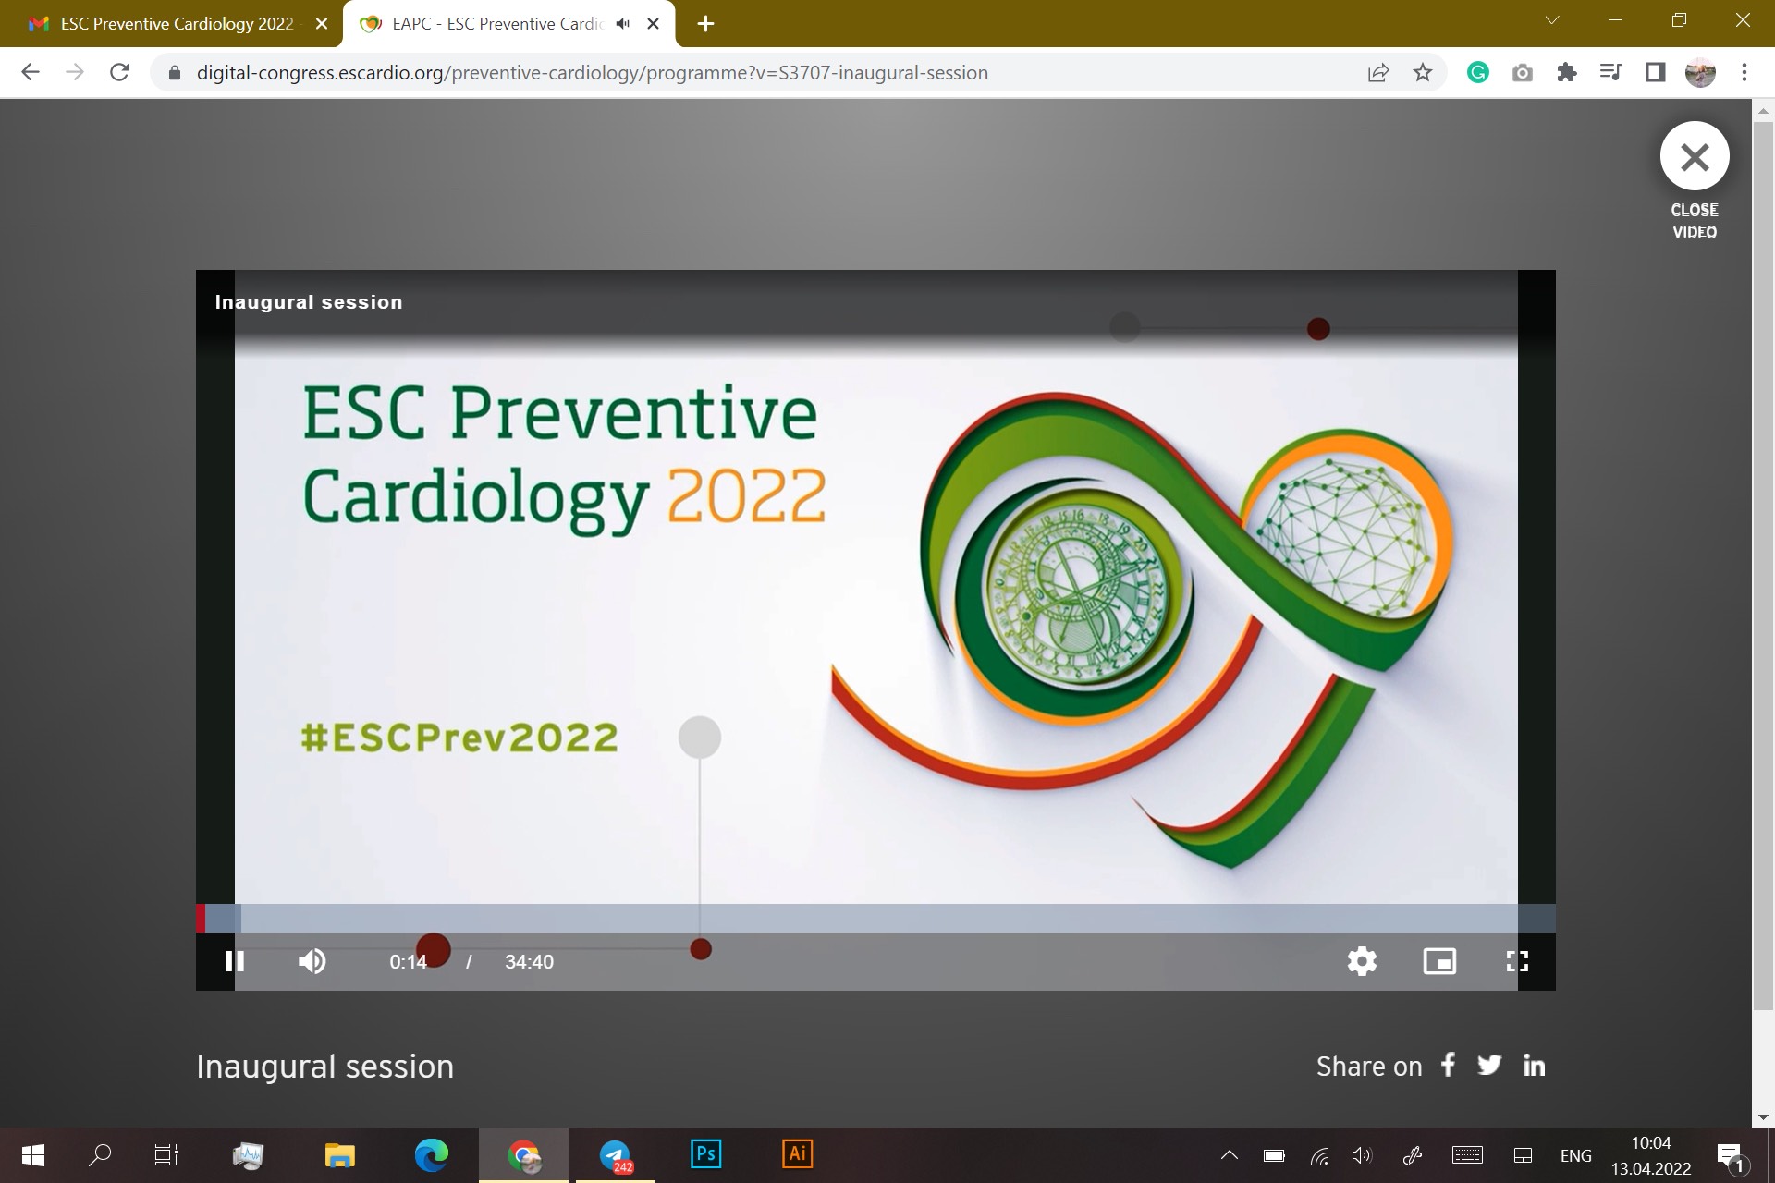Launch Illustrator from taskbar
Screen dimensions: 1775x1183
[797, 1154]
